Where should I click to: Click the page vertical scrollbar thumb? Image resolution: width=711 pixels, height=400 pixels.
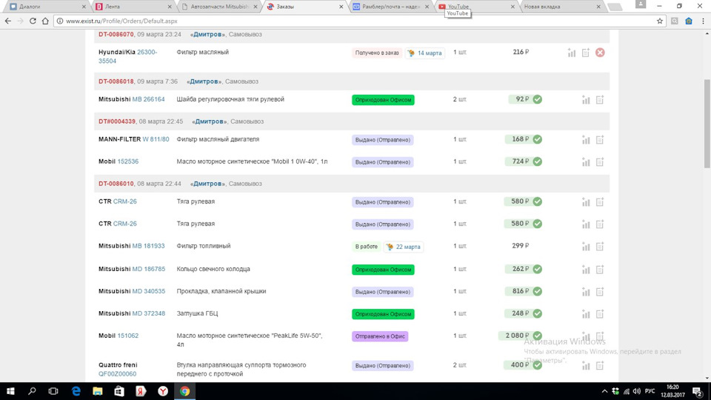(x=707, y=124)
